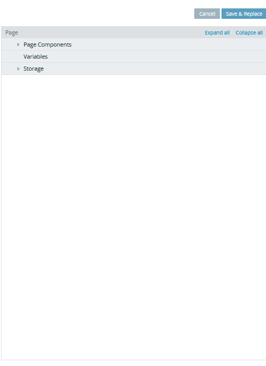Viewport: 266px width, 366px height.
Task: Expand the Page Components tree arrow
Action: 18,45
